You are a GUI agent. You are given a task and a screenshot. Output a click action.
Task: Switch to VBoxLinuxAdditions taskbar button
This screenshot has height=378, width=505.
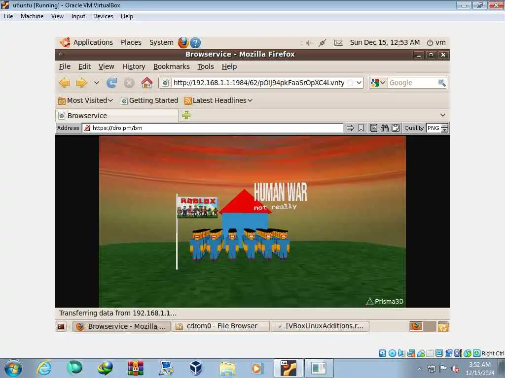point(320,326)
